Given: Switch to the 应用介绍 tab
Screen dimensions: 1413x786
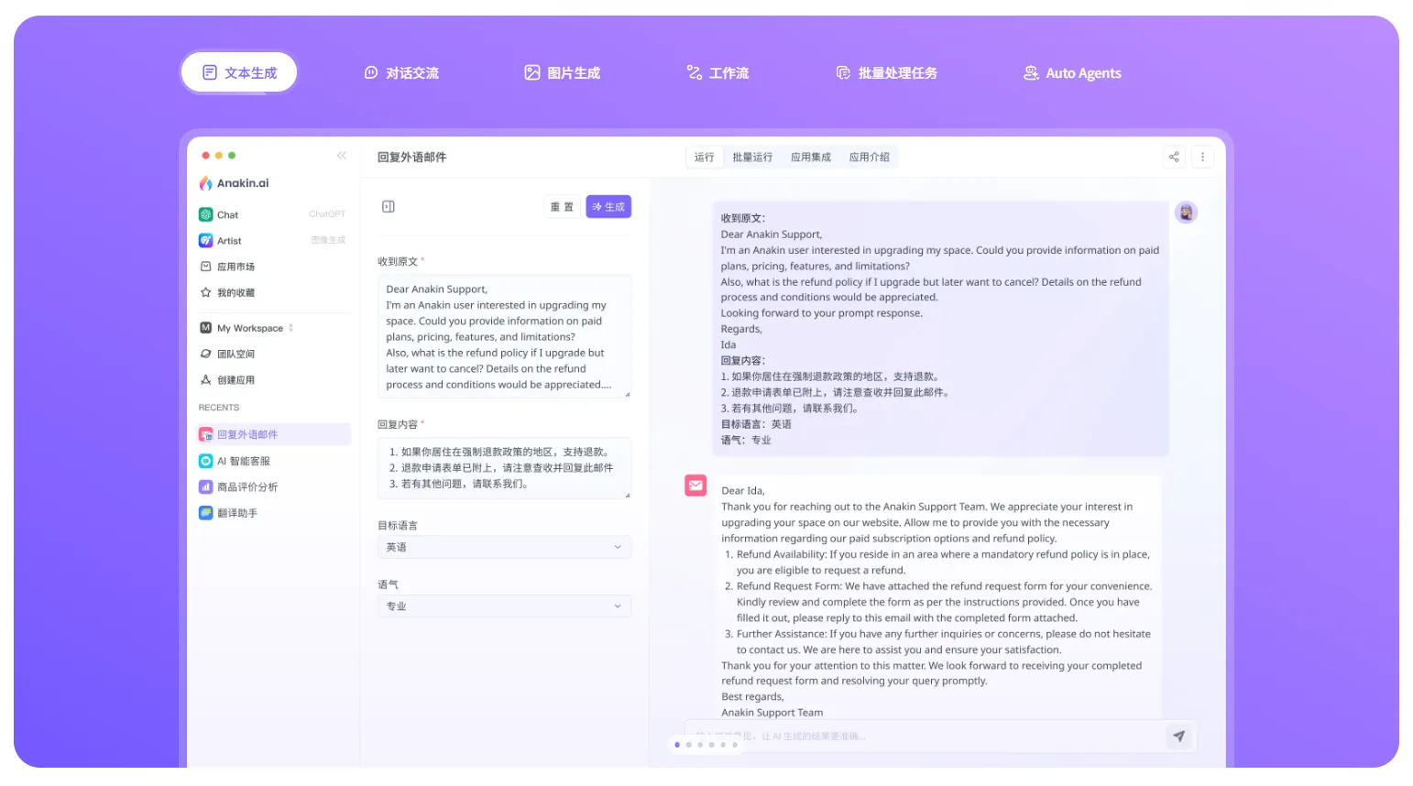Looking at the screenshot, I should [x=870, y=158].
